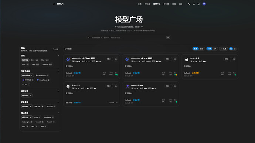Select the Plus group filter chip
The height and width of the screenshot is (143, 255).
(x=25, y=65)
